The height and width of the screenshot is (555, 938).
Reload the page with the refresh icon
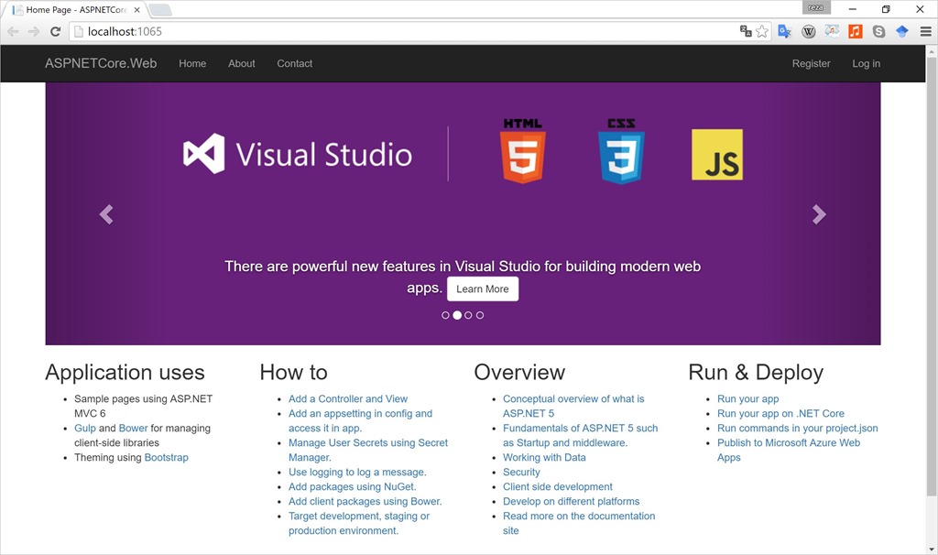coord(55,31)
